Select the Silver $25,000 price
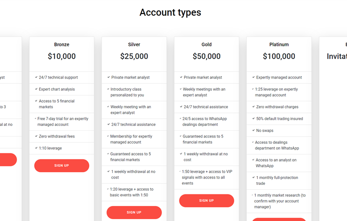Viewport: 347px width, 221px height. (x=134, y=56)
